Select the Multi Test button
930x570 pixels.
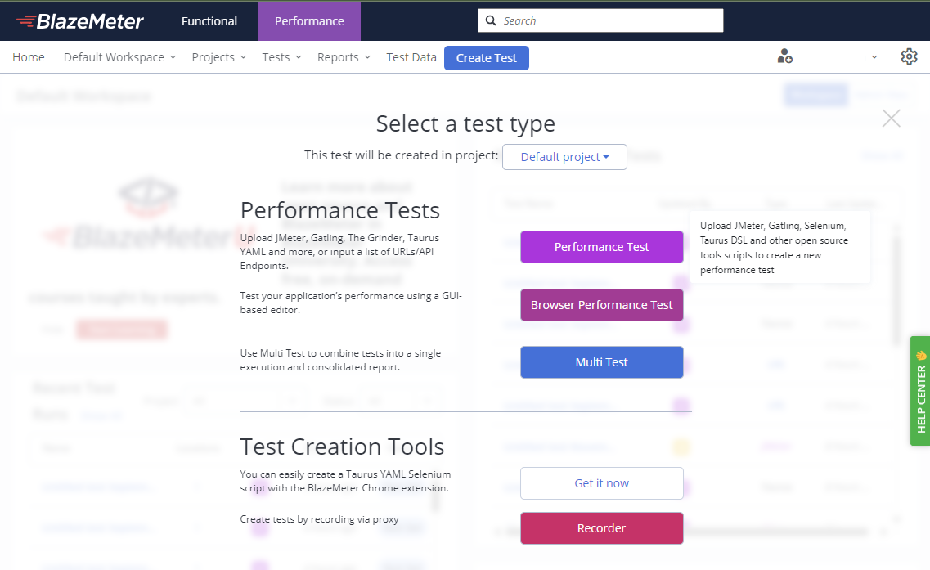(601, 362)
